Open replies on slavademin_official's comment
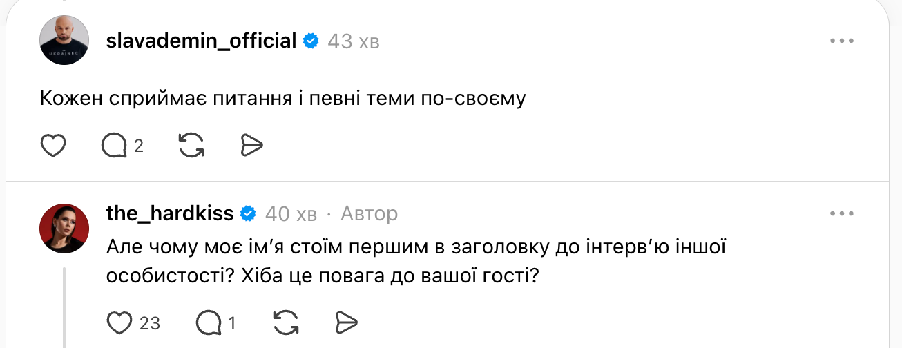 pos(114,146)
